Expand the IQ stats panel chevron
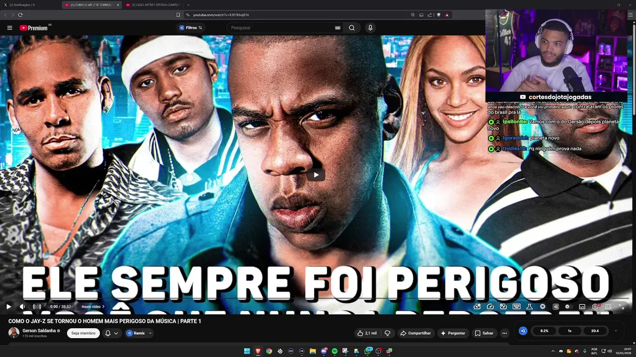The image size is (636, 357). [616, 331]
